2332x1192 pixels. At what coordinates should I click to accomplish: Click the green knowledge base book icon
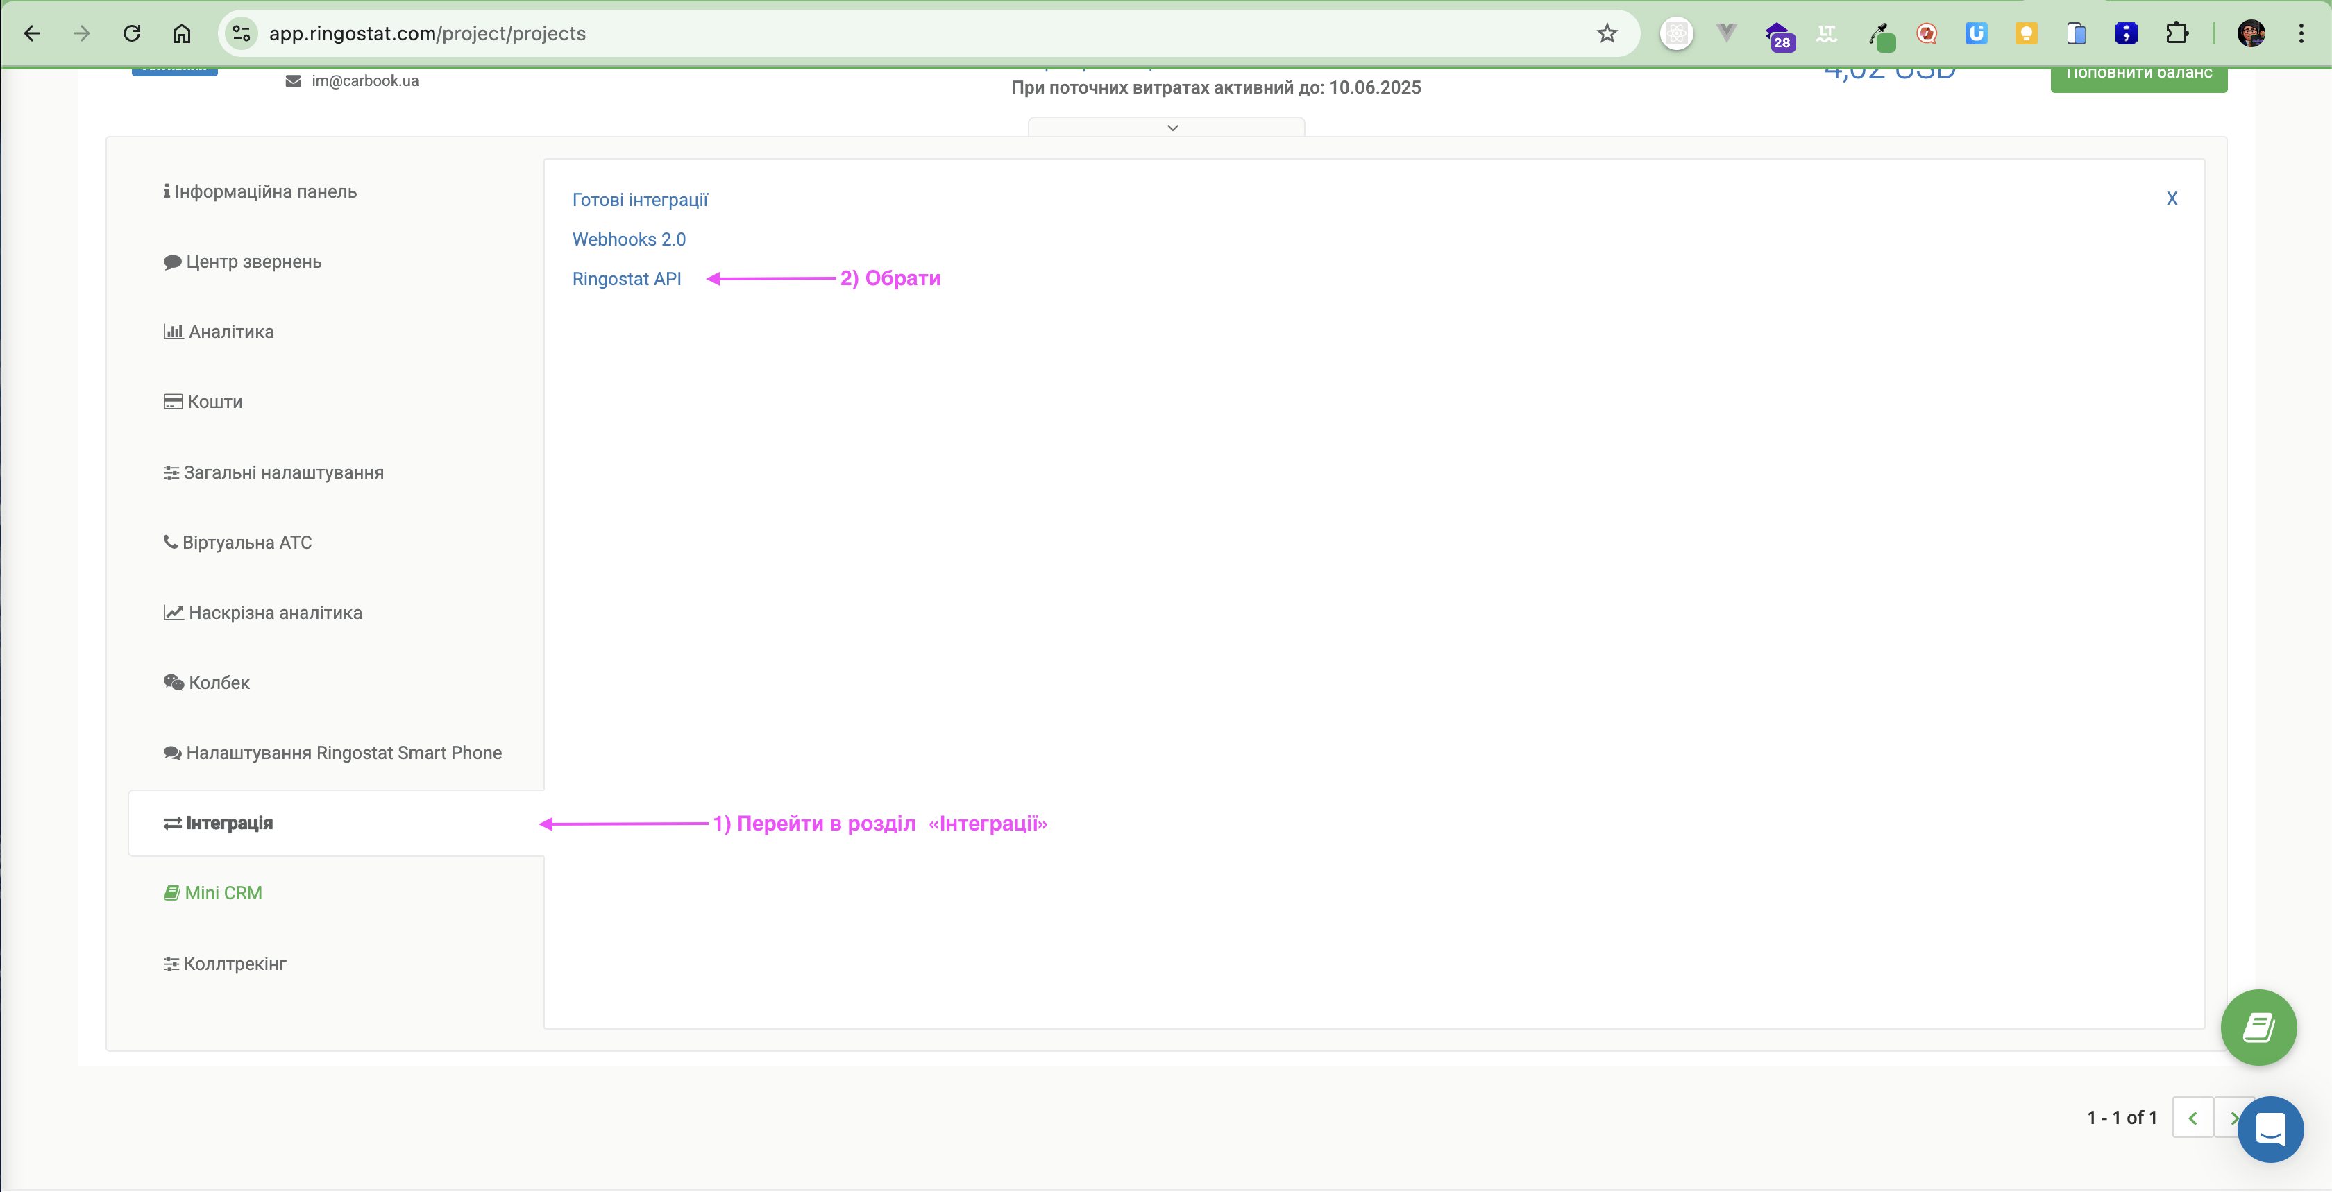click(2258, 1028)
